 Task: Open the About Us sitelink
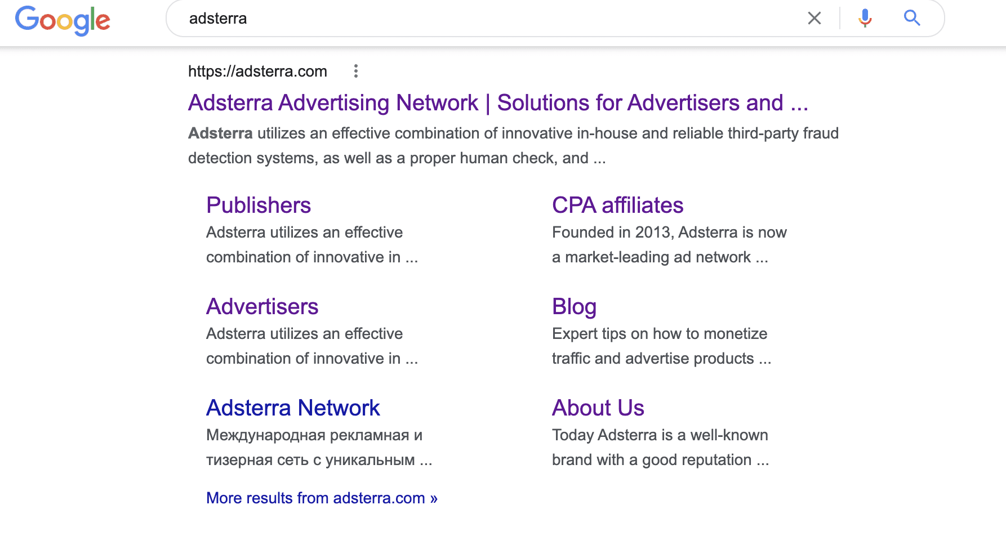[598, 408]
